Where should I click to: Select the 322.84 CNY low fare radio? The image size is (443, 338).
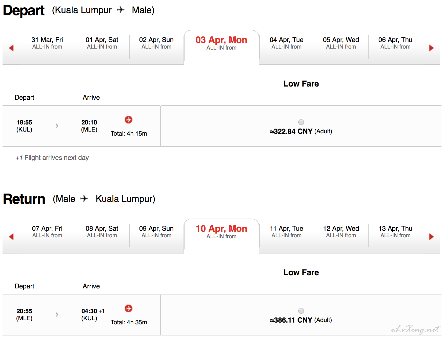(x=301, y=122)
